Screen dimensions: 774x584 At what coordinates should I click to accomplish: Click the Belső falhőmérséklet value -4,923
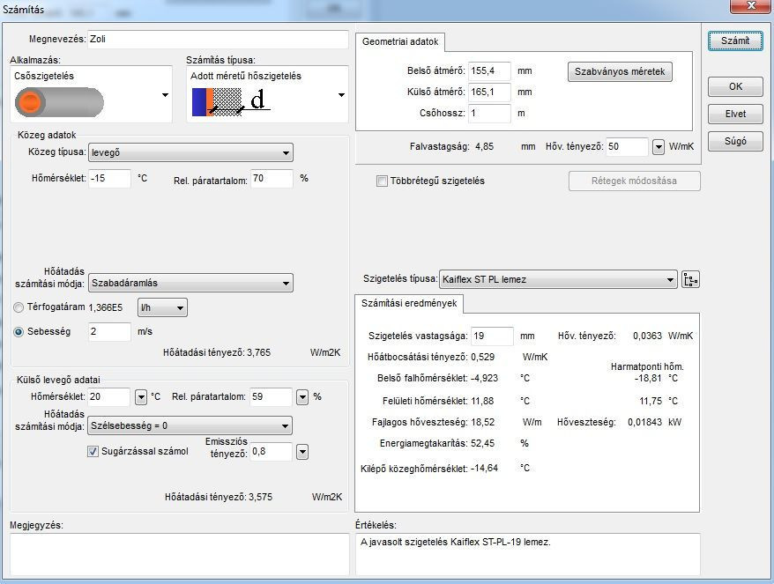(484, 378)
